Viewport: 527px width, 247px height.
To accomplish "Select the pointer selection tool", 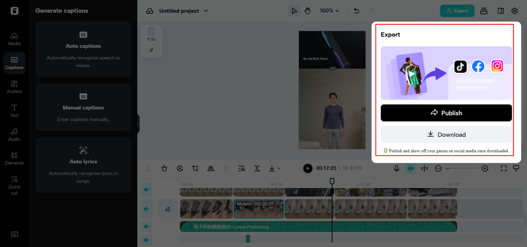I will [294, 11].
